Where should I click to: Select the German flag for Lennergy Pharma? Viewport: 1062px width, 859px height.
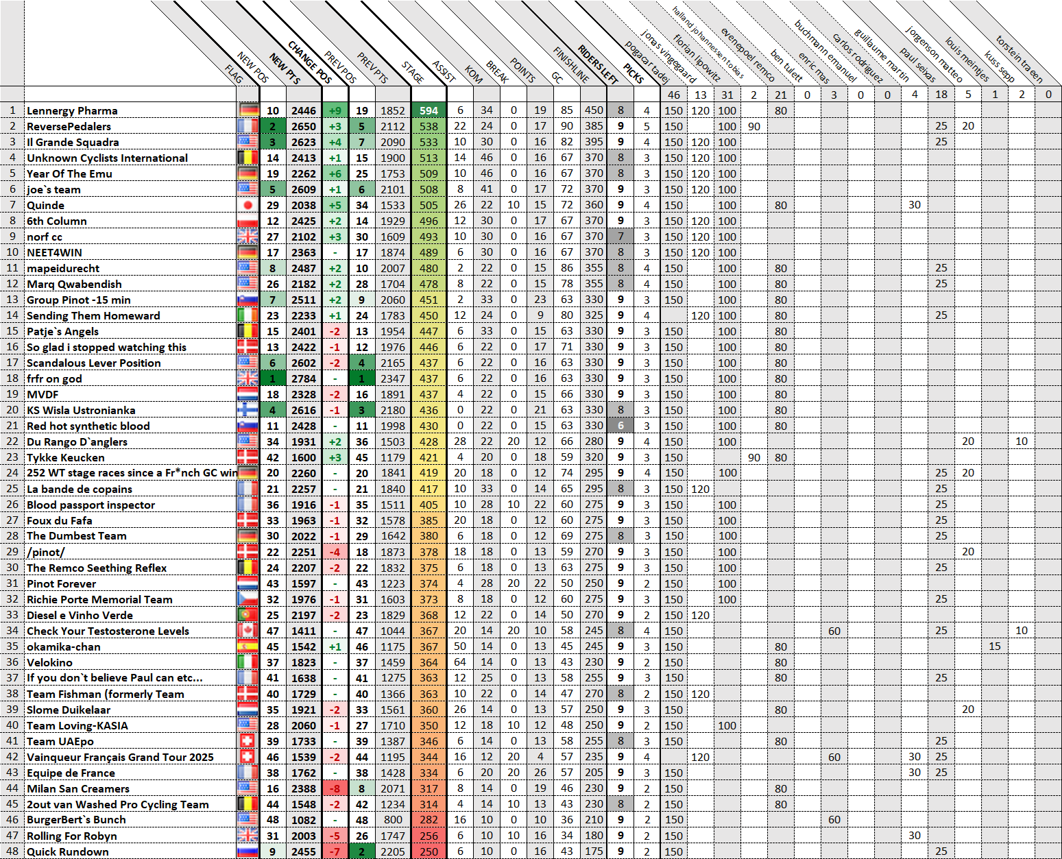coord(248,110)
